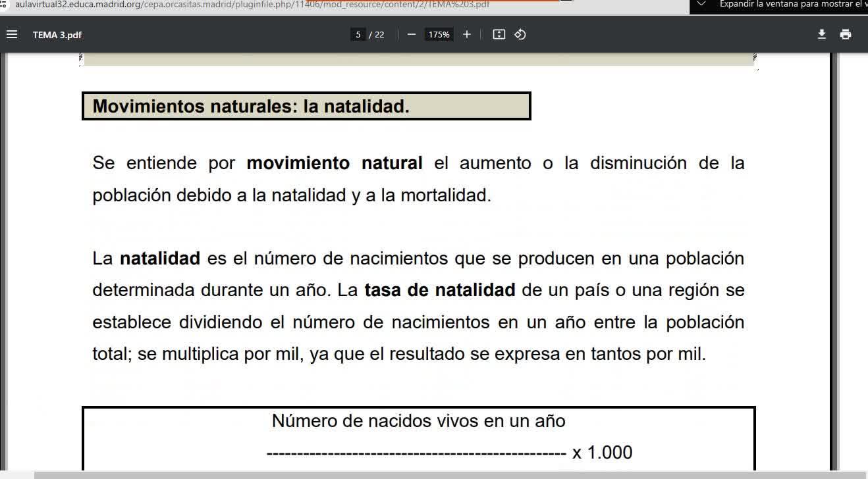Click the total page count '22'

pyautogui.click(x=379, y=35)
